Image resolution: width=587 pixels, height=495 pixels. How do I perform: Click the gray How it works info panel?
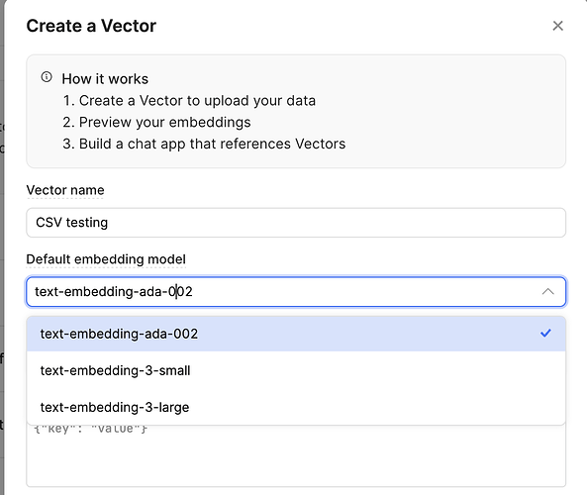(x=296, y=111)
